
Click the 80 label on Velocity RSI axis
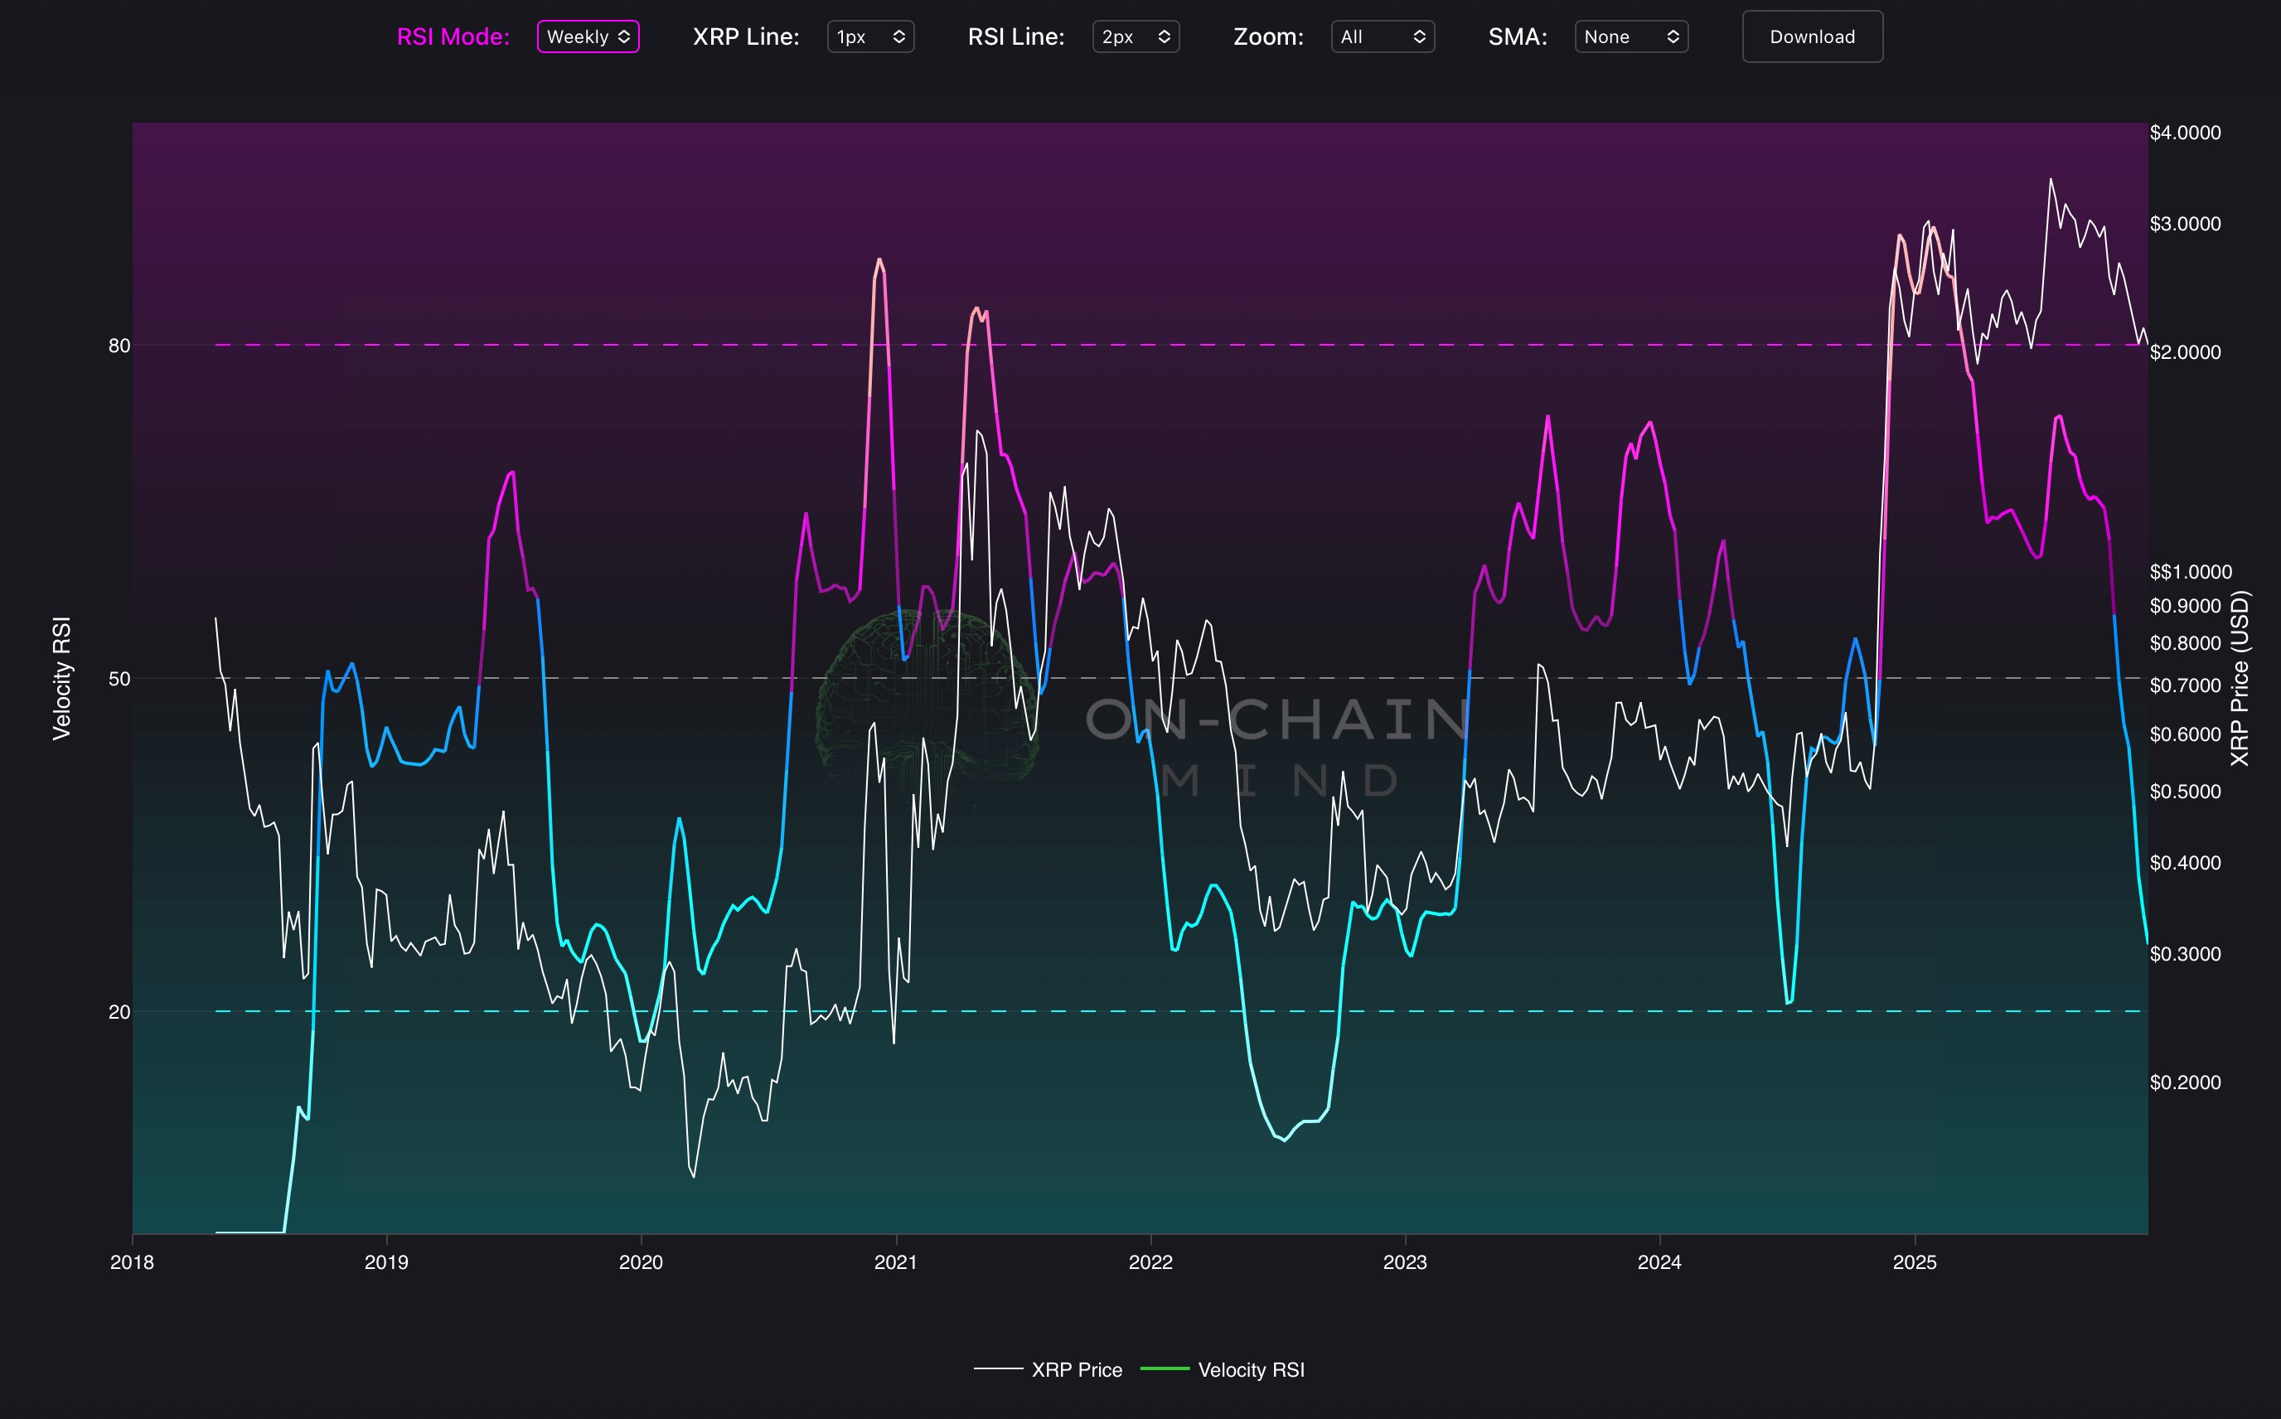point(119,346)
